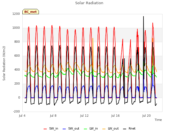Click the 600 y-axis tick label
The width and height of the screenshot is (179, 134).
tap(17, 56)
